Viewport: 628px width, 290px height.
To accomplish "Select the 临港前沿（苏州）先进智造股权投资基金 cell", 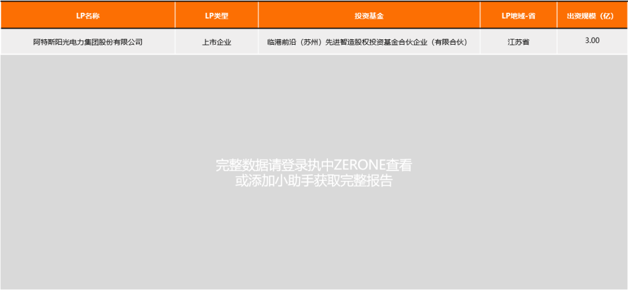I will pyautogui.click(x=369, y=42).
